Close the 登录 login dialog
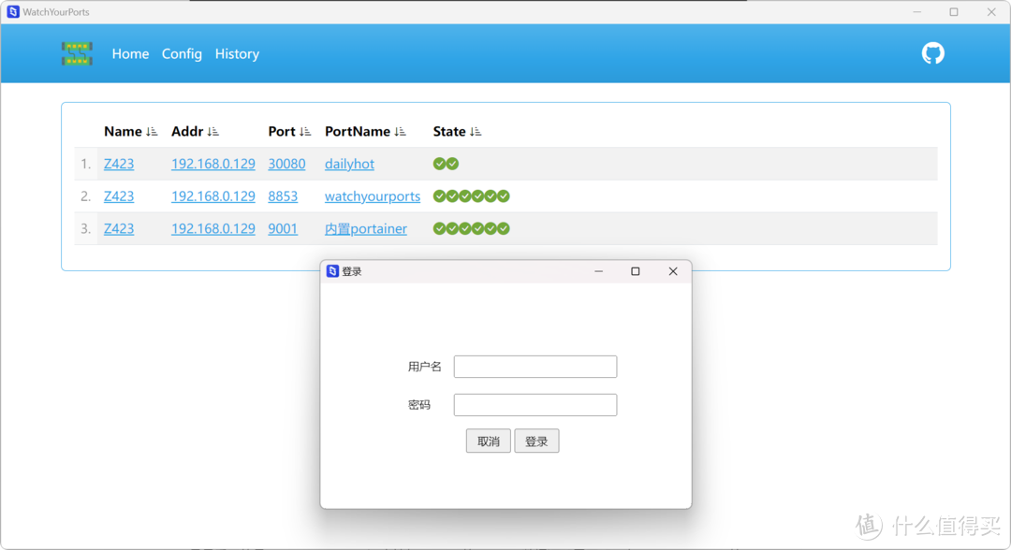1011x550 pixels. (672, 271)
